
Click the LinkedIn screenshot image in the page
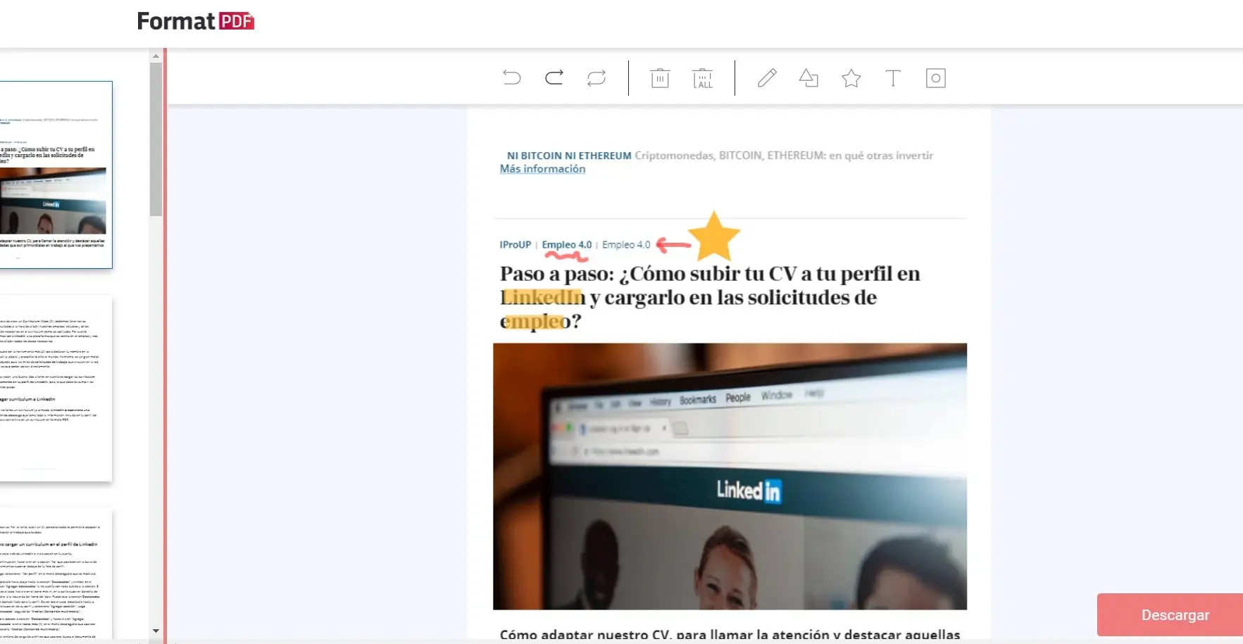pyautogui.click(x=730, y=476)
